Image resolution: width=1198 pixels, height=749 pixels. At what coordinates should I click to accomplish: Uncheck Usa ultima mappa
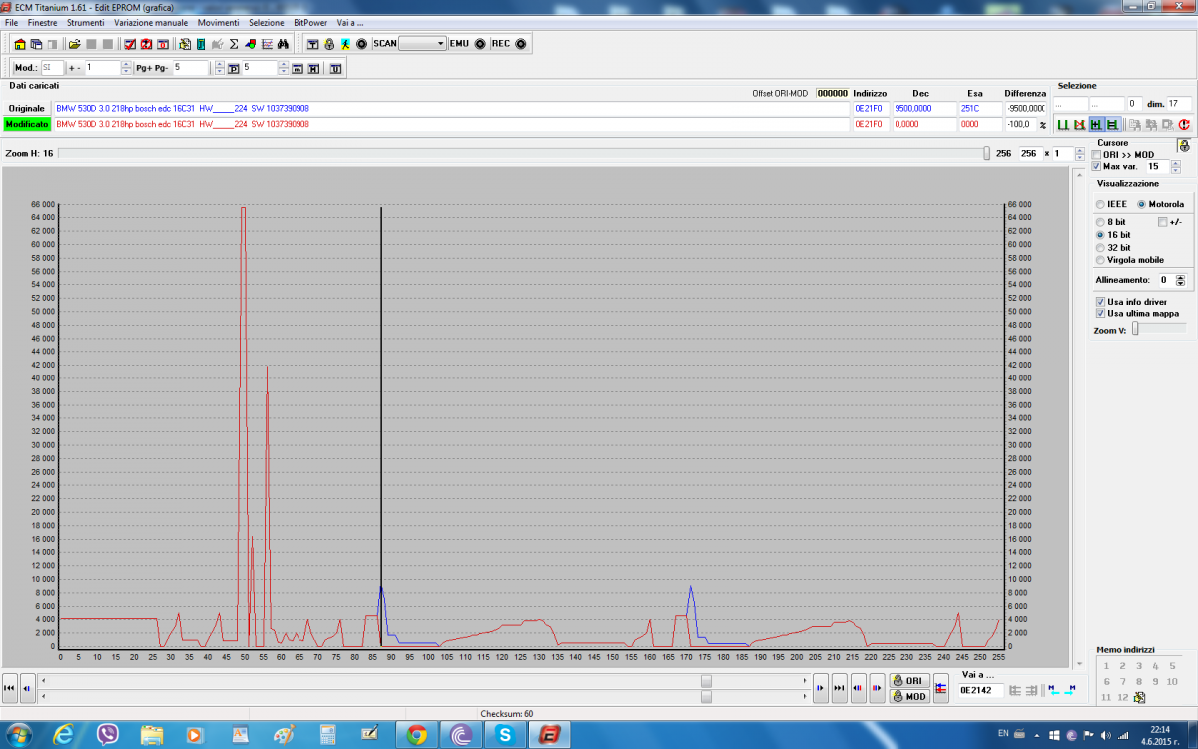(x=1100, y=313)
